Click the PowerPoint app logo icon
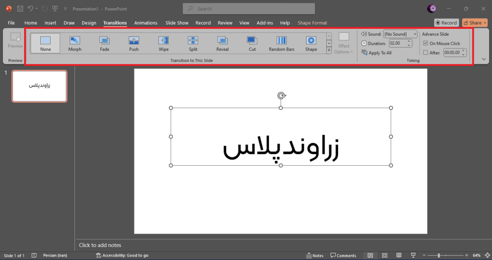Image resolution: width=492 pixels, height=260 pixels. [9, 9]
